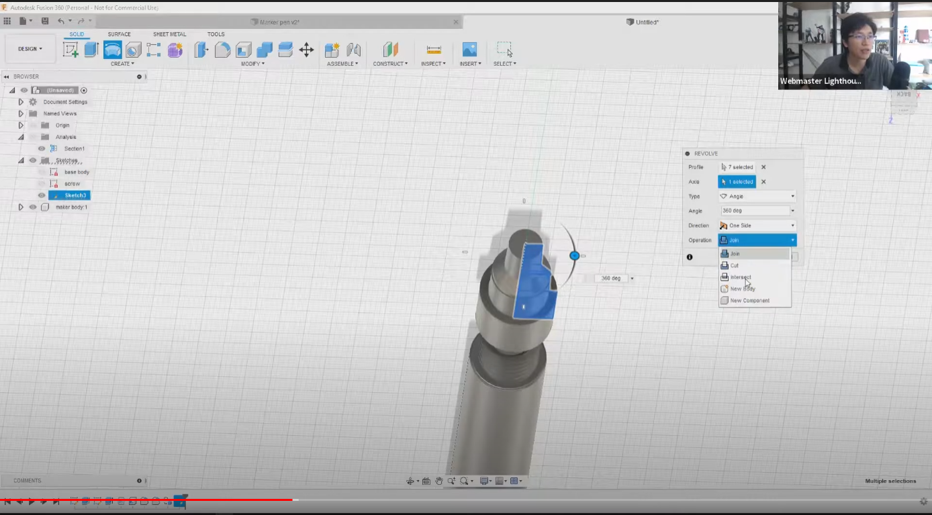
Task: Expand the Document Settings node
Action: click(21, 102)
